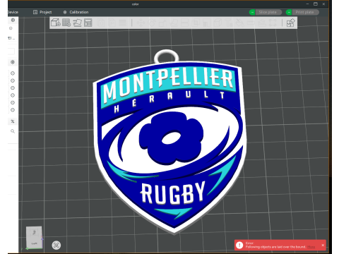The image size is (339, 254).
Task: Click the greyed Split to parts icon
Action: [x=112, y=23]
